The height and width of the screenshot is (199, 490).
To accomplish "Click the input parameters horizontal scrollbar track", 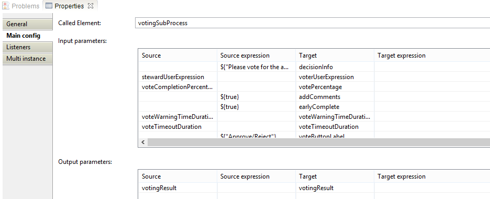I will [319, 142].
